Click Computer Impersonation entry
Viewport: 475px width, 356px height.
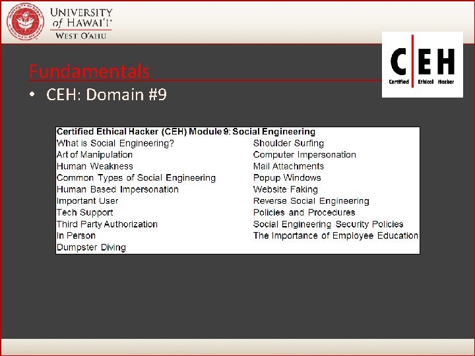pyautogui.click(x=304, y=155)
